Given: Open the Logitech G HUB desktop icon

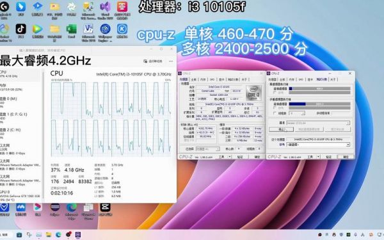Looking at the screenshot, I should (4, 7).
